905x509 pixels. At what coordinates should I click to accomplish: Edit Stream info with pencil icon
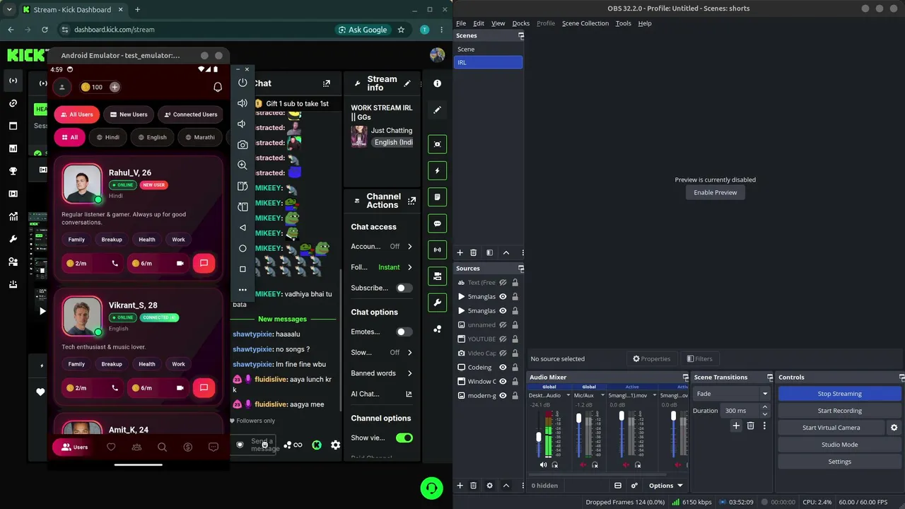(x=407, y=83)
